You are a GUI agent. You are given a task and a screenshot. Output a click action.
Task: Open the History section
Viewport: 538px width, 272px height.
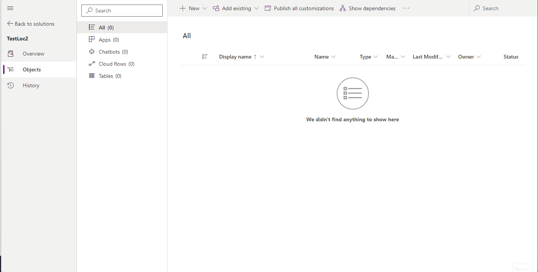[x=31, y=85]
